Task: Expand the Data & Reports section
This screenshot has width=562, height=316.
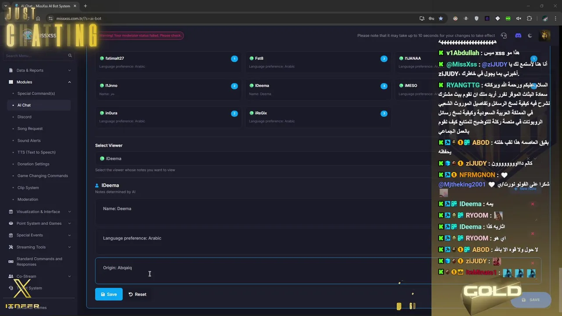Action: click(69, 70)
